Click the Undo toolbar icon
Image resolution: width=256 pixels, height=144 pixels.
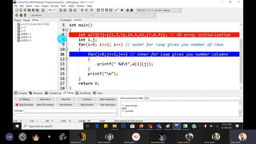click(50, 10)
